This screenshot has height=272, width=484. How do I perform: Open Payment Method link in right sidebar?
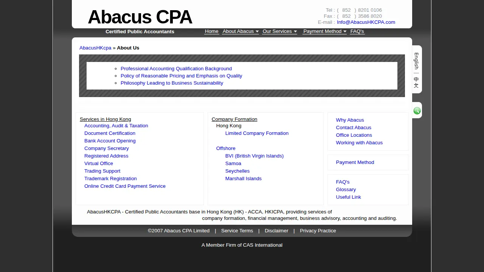[x=355, y=162]
